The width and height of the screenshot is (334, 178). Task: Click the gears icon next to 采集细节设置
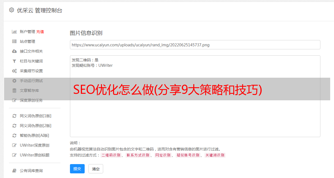[x=14, y=71]
